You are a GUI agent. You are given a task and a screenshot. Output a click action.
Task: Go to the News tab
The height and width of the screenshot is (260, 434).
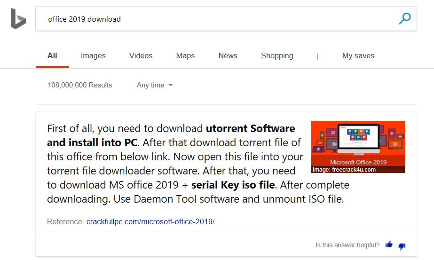pyautogui.click(x=228, y=55)
